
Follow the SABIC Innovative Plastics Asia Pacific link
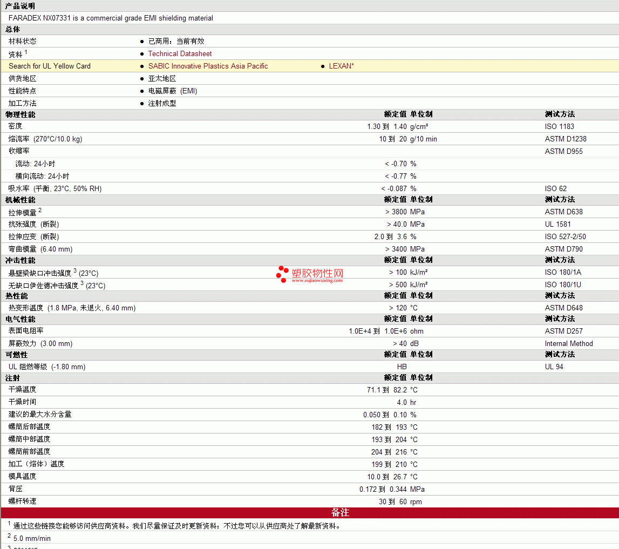(x=208, y=66)
